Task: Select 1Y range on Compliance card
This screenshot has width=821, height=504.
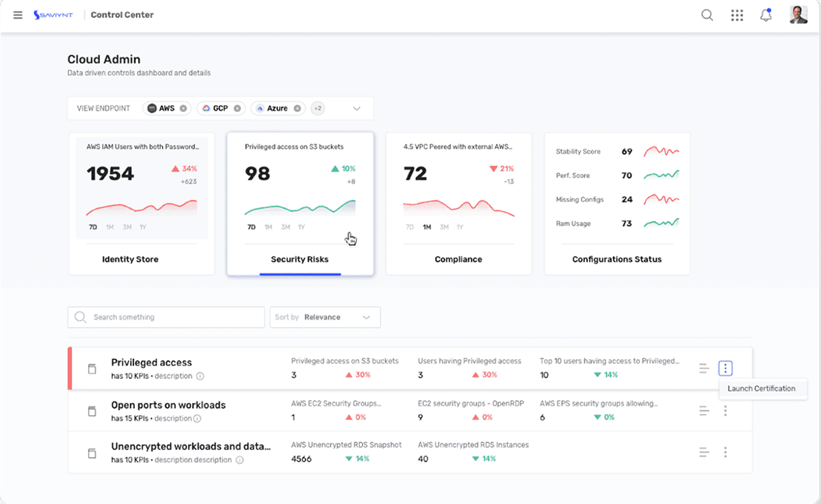Action: [x=460, y=227]
